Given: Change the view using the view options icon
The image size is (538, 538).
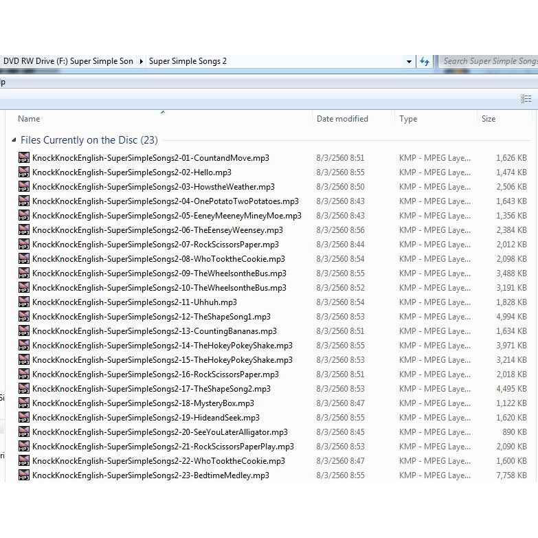Looking at the screenshot, I should (x=526, y=99).
